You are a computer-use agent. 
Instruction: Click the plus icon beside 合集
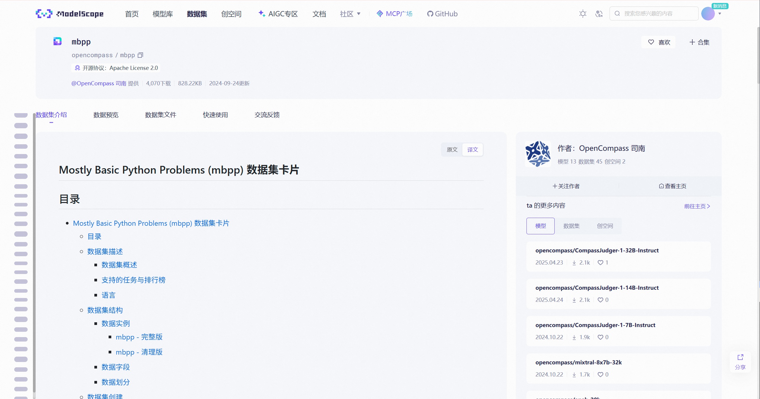coord(692,42)
